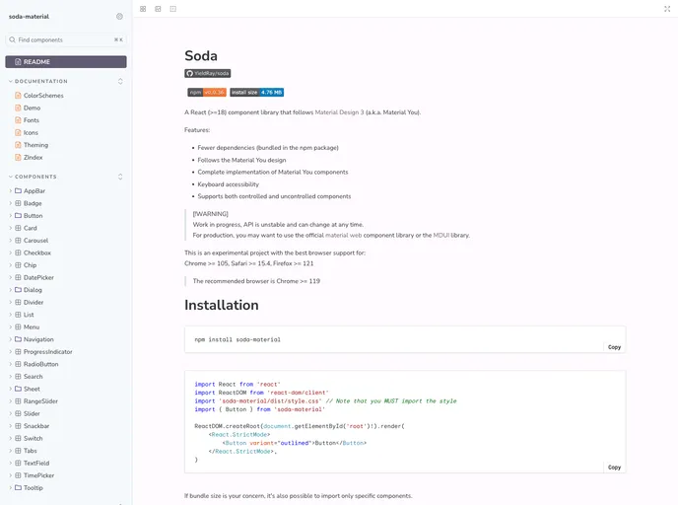Toggle all Components items with the arrows
Screen dimensions: 678x505
click(120, 177)
